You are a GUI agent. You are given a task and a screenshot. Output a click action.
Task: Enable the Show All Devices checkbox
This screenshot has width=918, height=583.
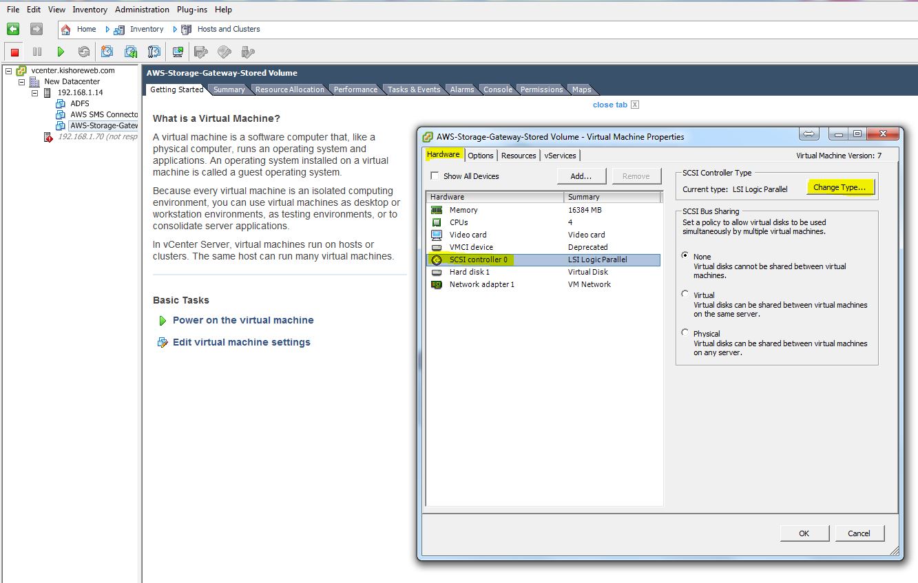435,176
